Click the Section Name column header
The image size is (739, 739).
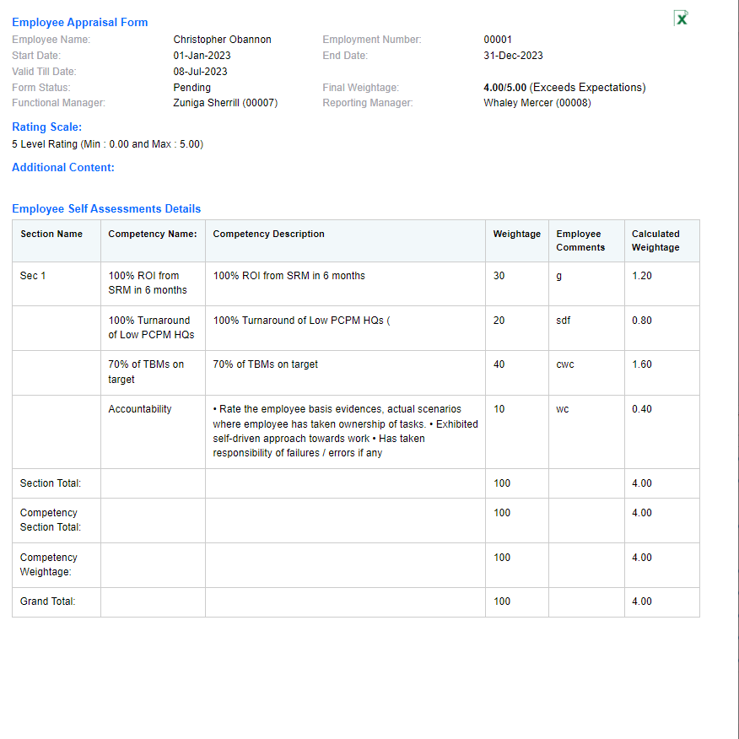point(51,234)
